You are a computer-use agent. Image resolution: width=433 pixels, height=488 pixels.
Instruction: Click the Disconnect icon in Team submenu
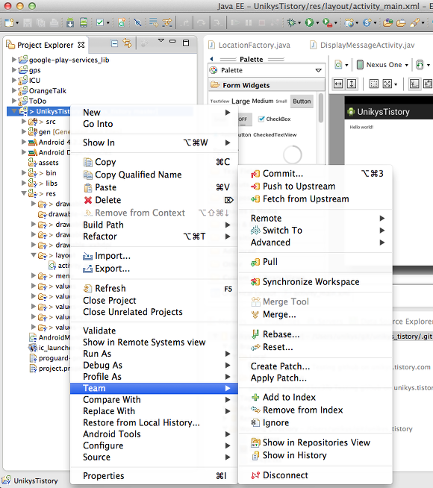[255, 475]
